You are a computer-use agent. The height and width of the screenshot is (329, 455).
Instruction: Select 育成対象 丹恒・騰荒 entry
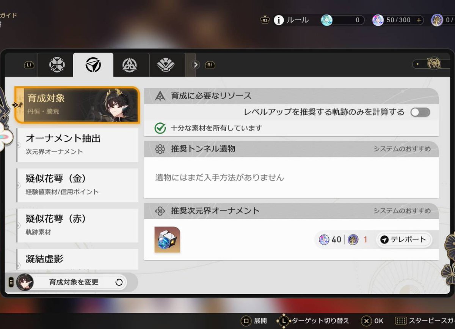tap(77, 105)
